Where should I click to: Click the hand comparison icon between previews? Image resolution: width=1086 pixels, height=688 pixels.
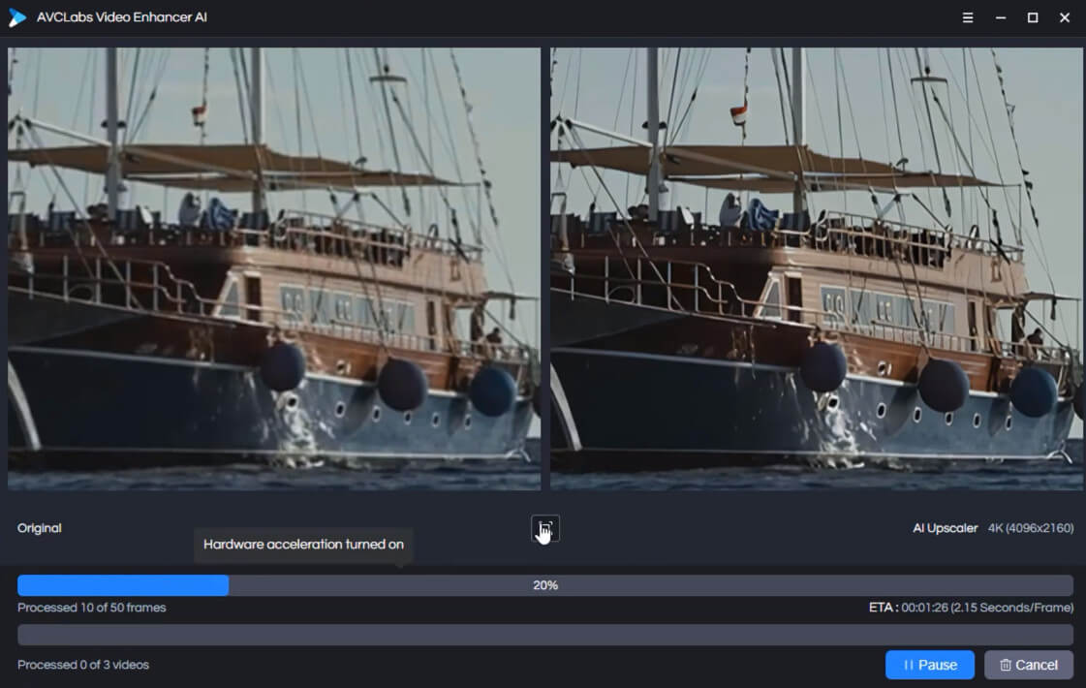(x=543, y=528)
